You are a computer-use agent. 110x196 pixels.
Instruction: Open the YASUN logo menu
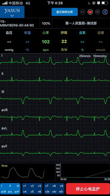pos(12,12)
